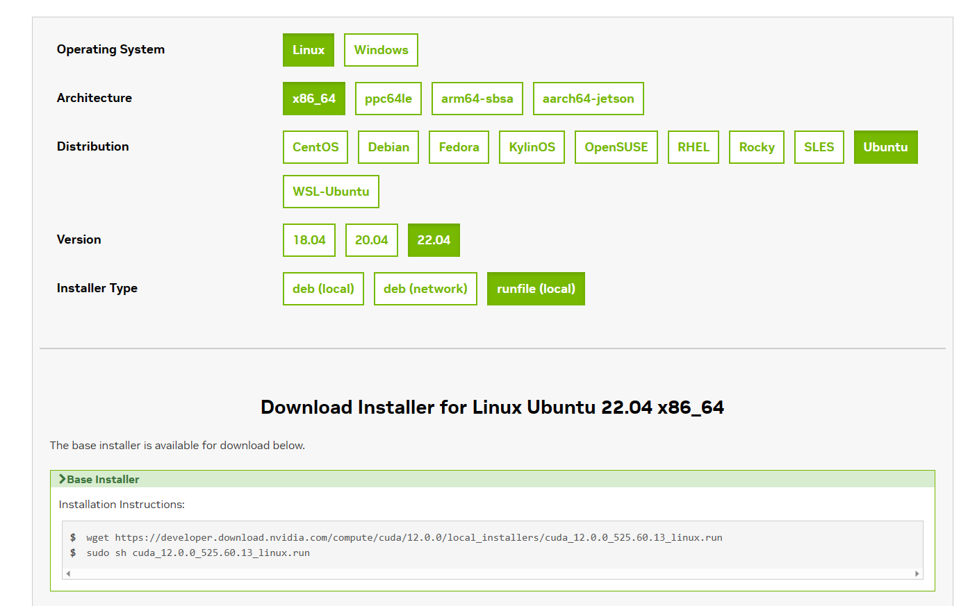
Task: Click the 'Installation Instructions:' label
Action: click(x=122, y=505)
